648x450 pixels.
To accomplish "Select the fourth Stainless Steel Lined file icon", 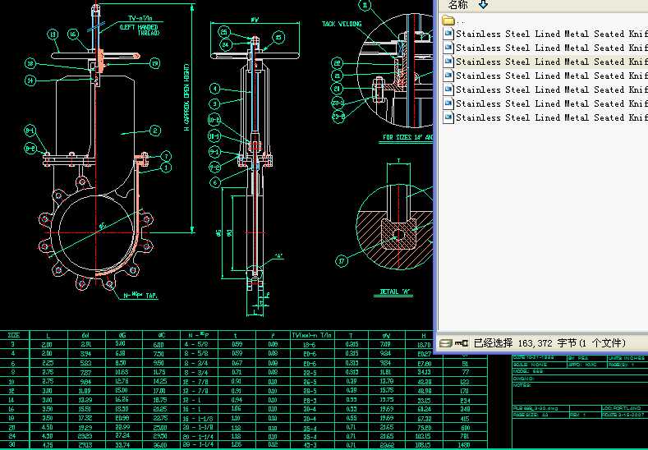I will (448, 76).
